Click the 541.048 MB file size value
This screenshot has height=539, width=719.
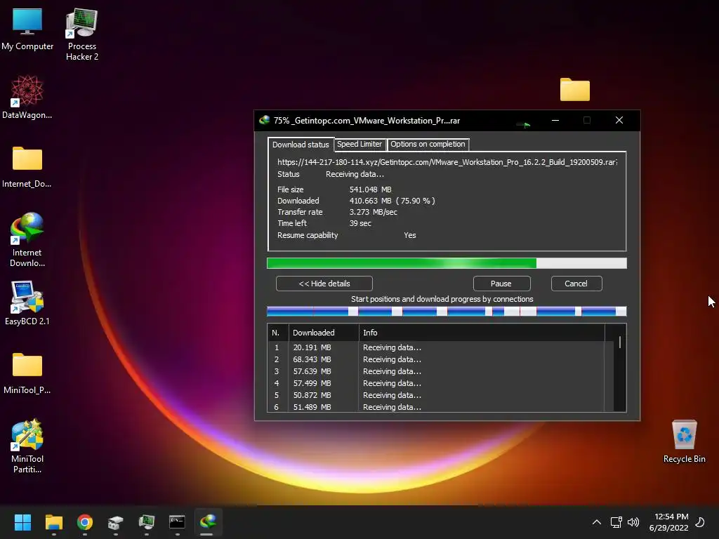click(371, 189)
